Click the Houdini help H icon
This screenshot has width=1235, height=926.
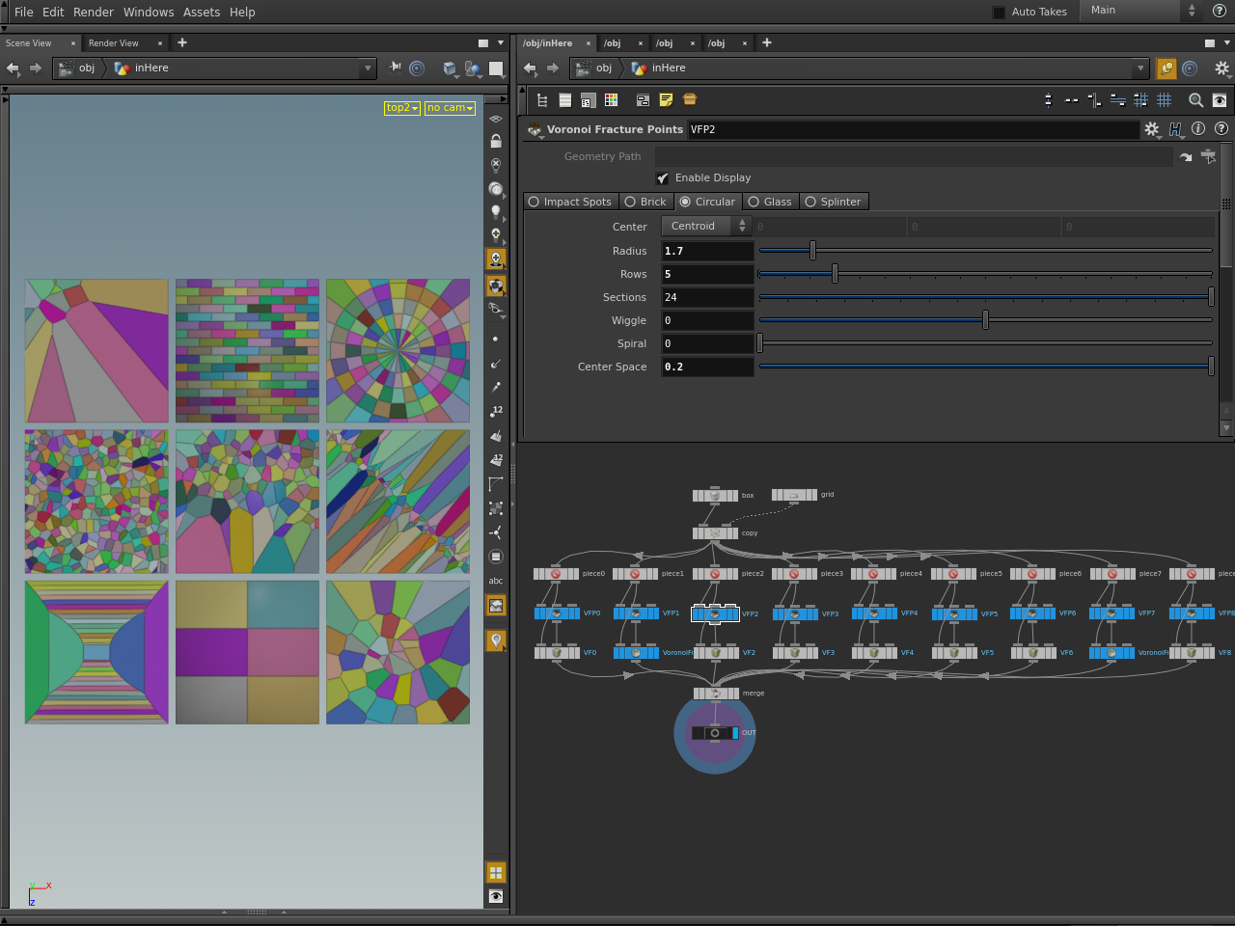[1175, 129]
